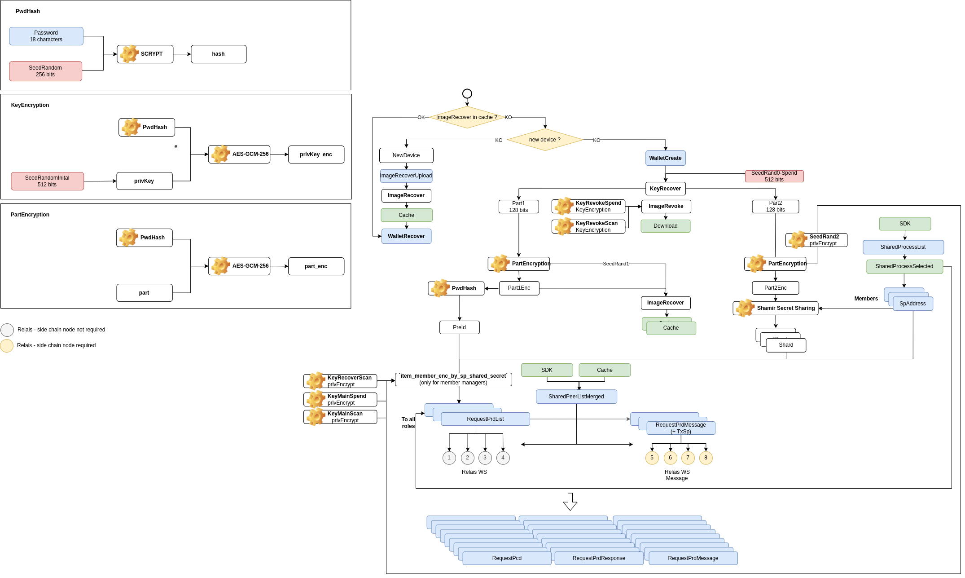Select the Password 18 characters box
The image size is (965, 578).
[46, 36]
